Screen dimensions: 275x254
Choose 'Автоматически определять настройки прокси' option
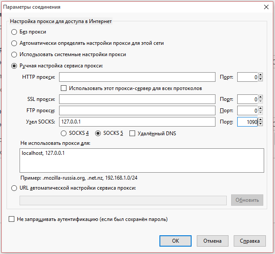[14, 43]
